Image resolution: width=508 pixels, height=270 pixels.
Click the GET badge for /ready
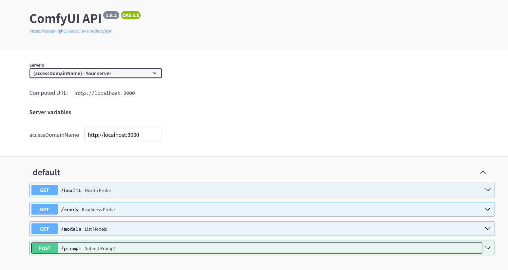pyautogui.click(x=45, y=210)
